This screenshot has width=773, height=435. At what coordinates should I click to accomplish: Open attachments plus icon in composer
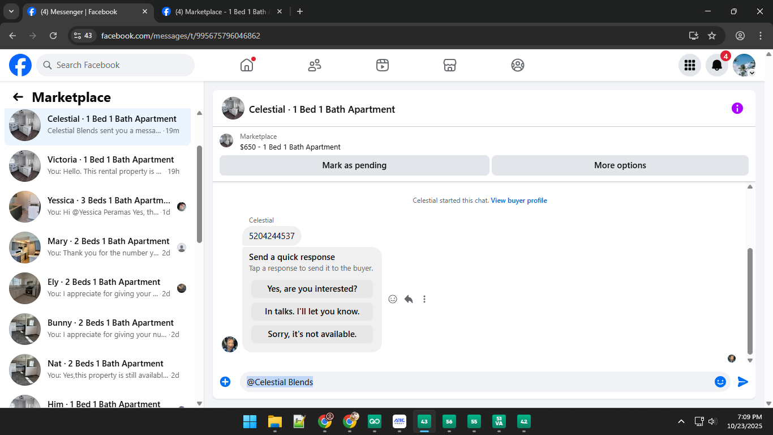[225, 382]
